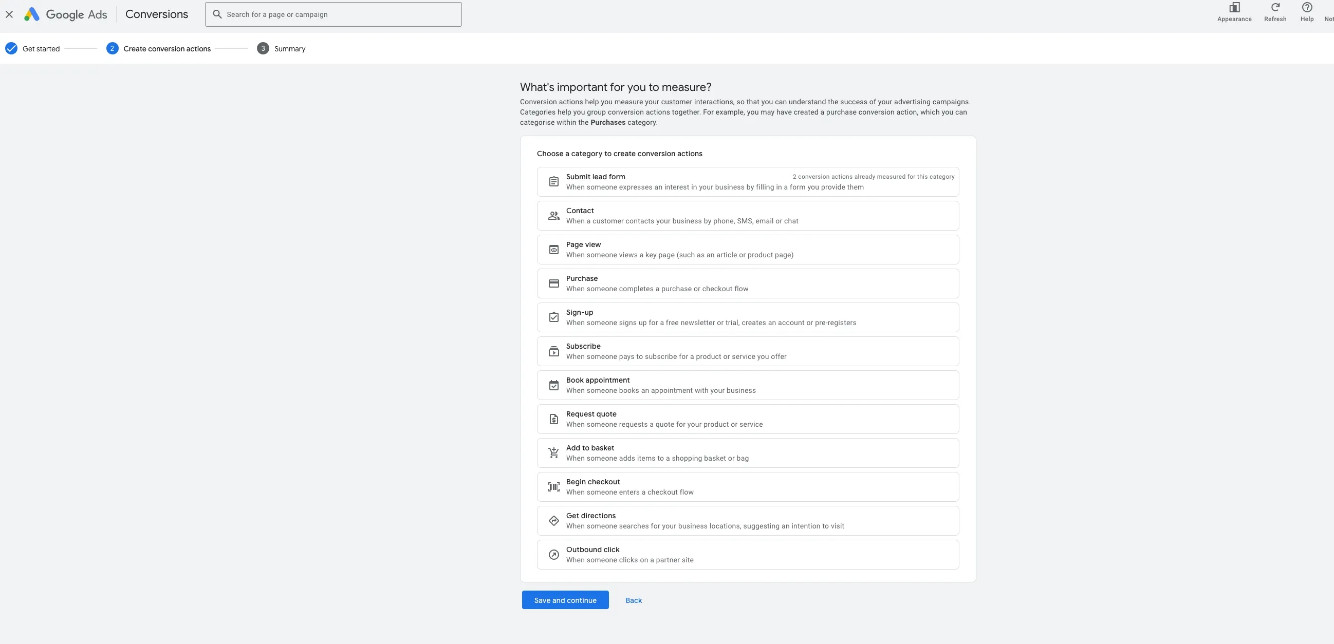Click the Google Ads logo
Viewport: 1334px width, 644px height.
[x=66, y=14]
